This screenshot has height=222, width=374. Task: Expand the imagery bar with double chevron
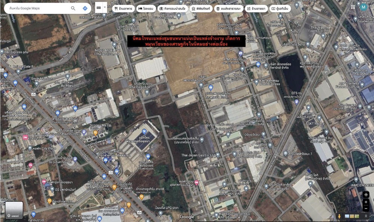pos(366,216)
